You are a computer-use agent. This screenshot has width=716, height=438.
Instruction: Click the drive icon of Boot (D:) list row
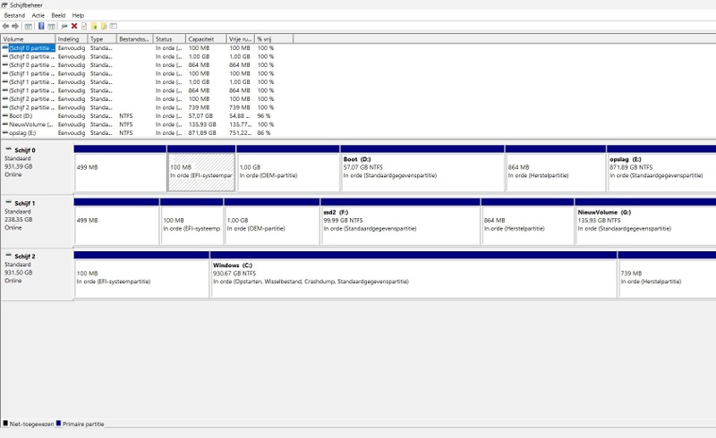point(5,116)
